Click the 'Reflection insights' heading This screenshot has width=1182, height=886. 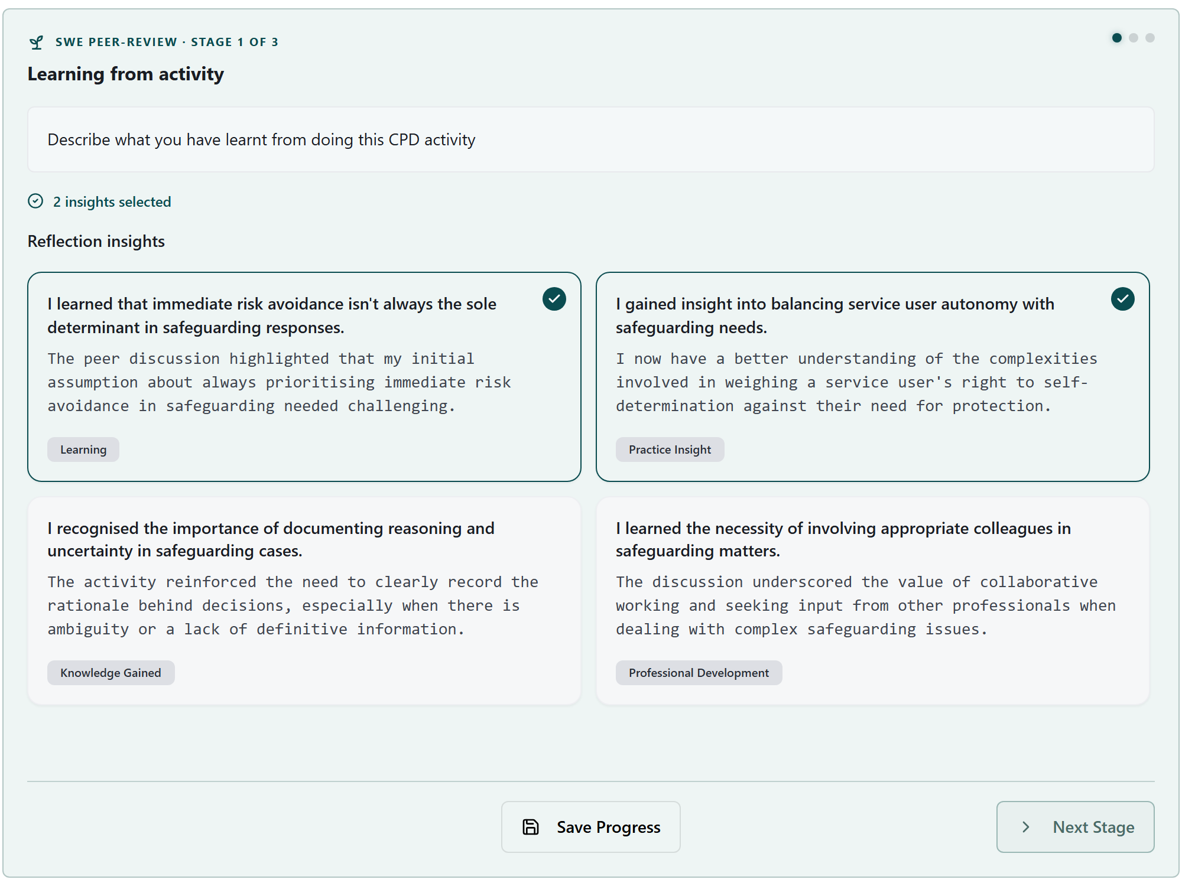[x=96, y=241]
